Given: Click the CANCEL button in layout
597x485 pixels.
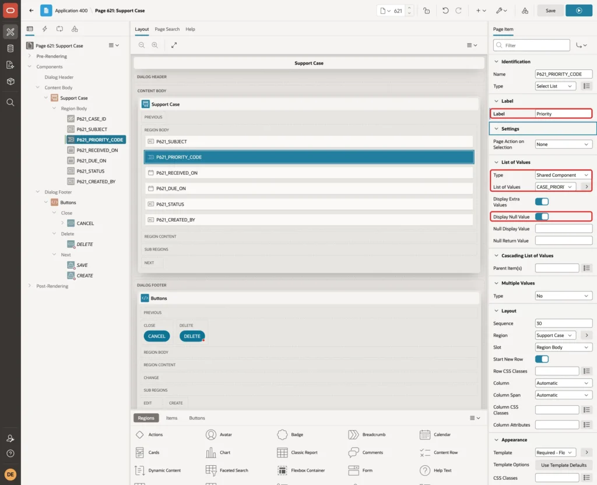Looking at the screenshot, I should point(156,336).
